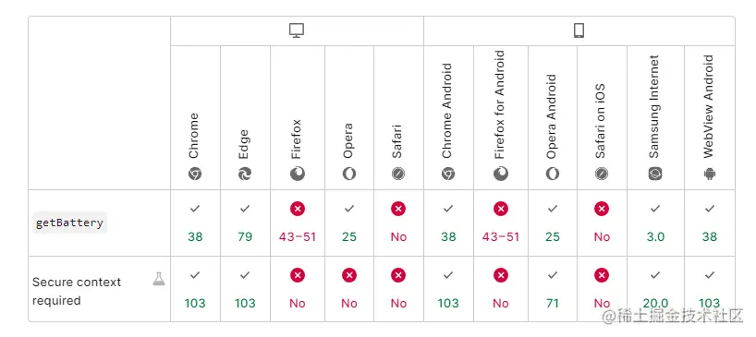The height and width of the screenshot is (337, 756).
Task: Click the WebView Android robot icon
Action: [x=710, y=174]
